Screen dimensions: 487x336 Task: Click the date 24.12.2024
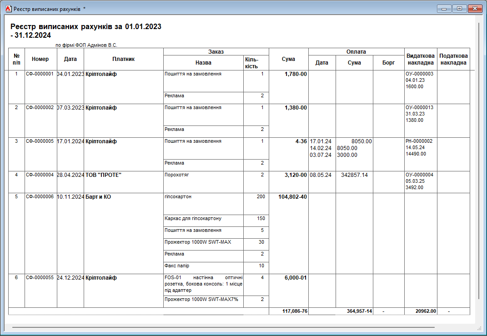70,278
